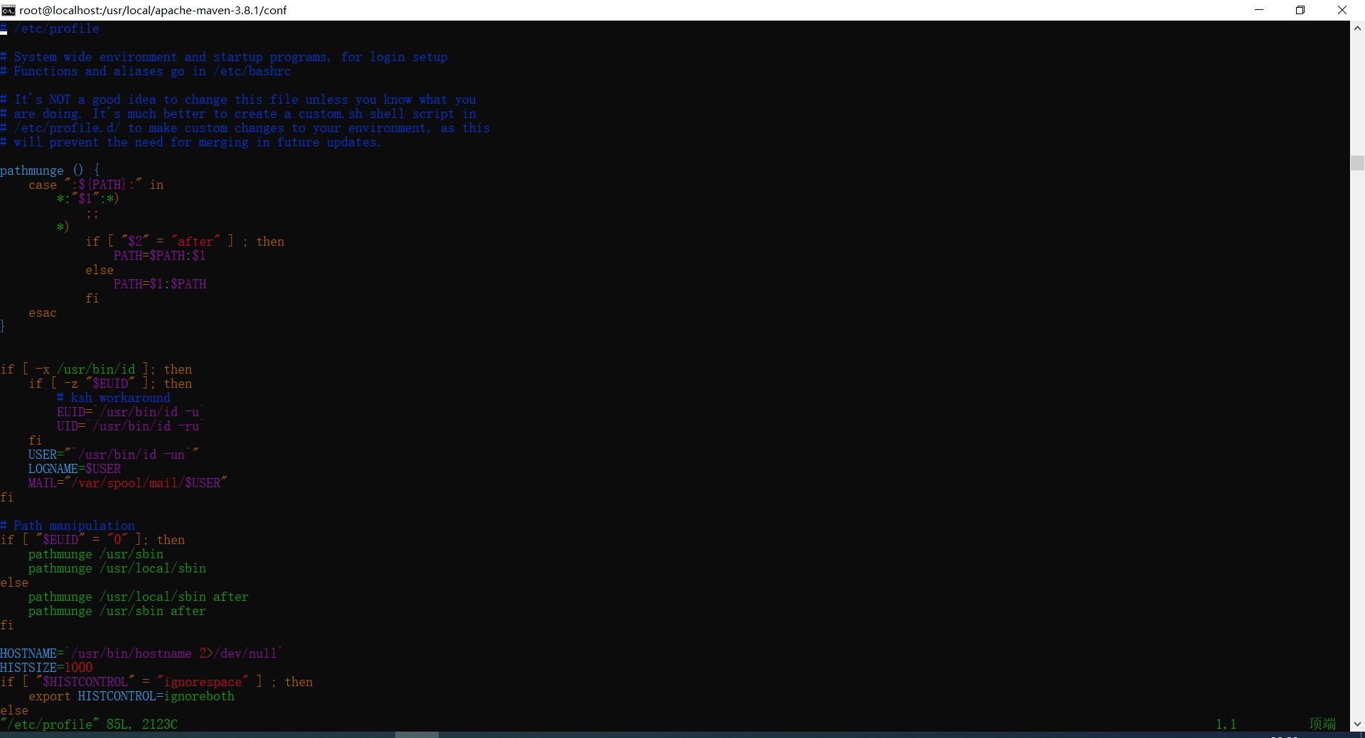
Task: Click the 'LOGNAME=$USER' line
Action: tap(75, 469)
